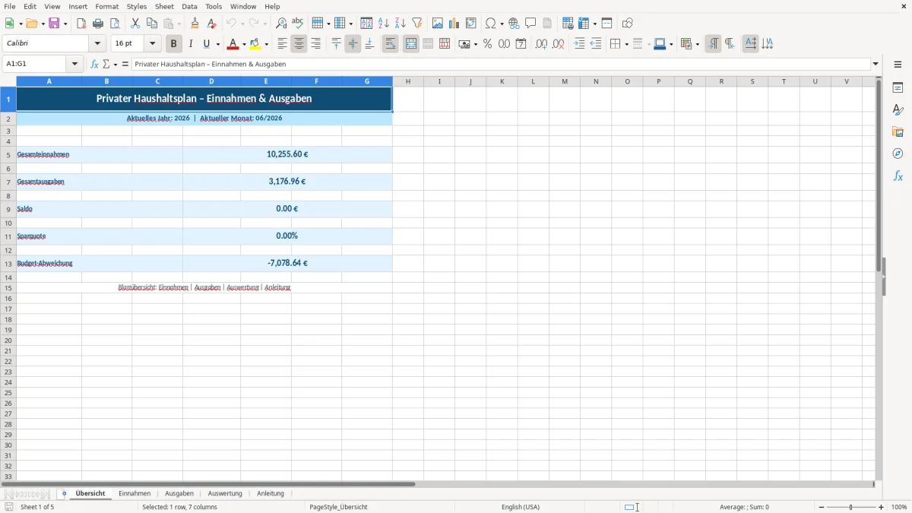This screenshot has height=513, width=912.
Task: Sort descending
Action: (401, 24)
